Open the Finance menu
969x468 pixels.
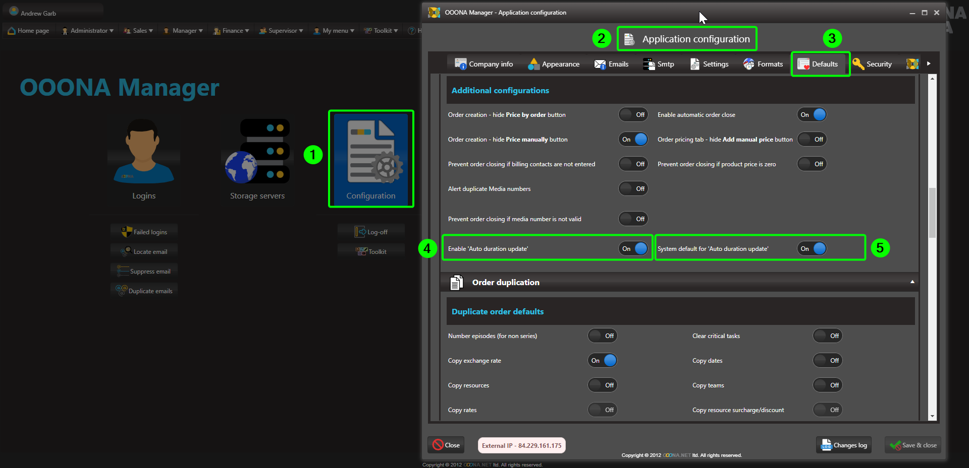(x=232, y=31)
